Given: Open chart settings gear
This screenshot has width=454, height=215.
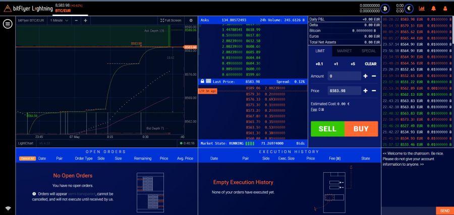Looking at the screenshot, I should [191, 20].
